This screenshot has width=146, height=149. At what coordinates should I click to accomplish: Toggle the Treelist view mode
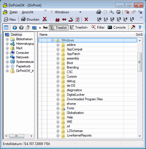(59, 27)
